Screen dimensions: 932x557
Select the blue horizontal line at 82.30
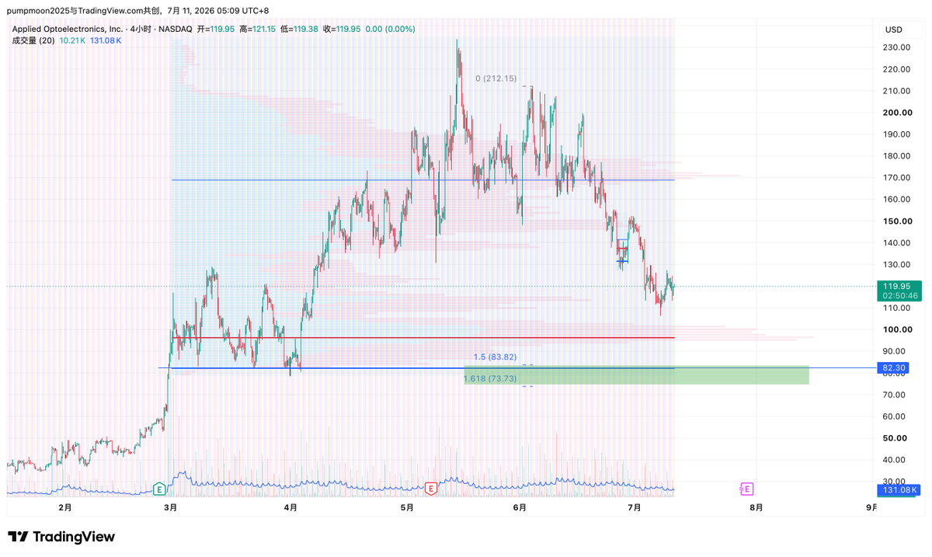(x=423, y=367)
